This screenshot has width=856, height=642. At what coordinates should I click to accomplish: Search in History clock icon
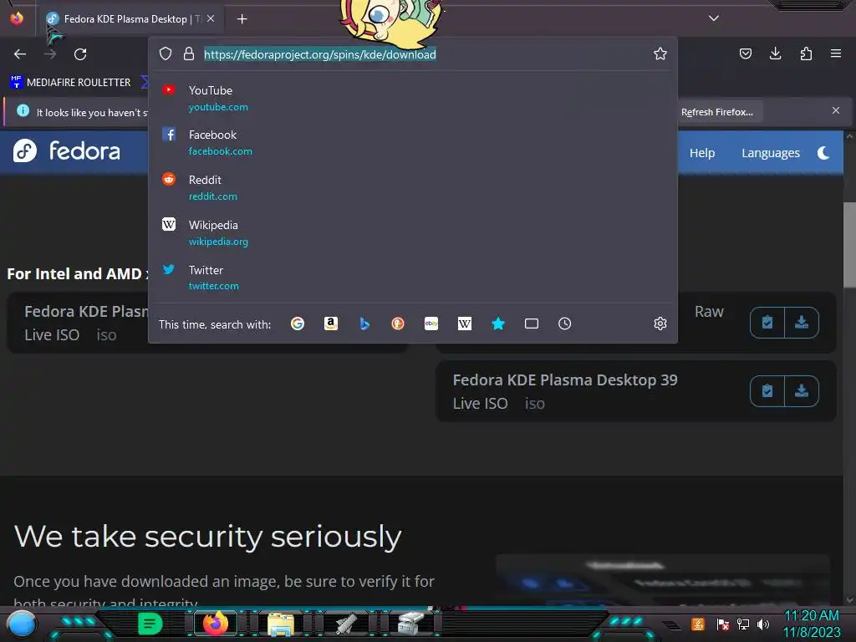tap(565, 324)
